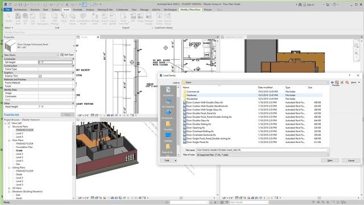Viewport: 364px width, 205px height.
Task: Expand the Select panel dropdown
Action: [9, 28]
